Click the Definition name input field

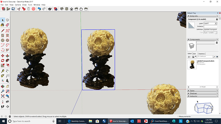[x=210, y=29]
